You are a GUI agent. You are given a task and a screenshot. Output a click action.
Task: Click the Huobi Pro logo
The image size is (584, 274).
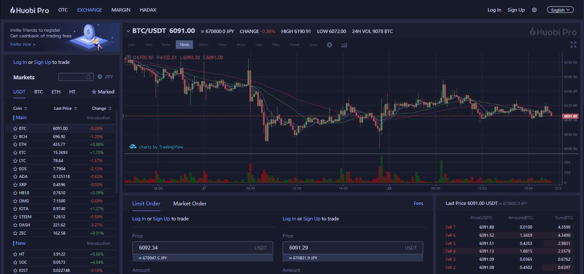pyautogui.click(x=30, y=10)
